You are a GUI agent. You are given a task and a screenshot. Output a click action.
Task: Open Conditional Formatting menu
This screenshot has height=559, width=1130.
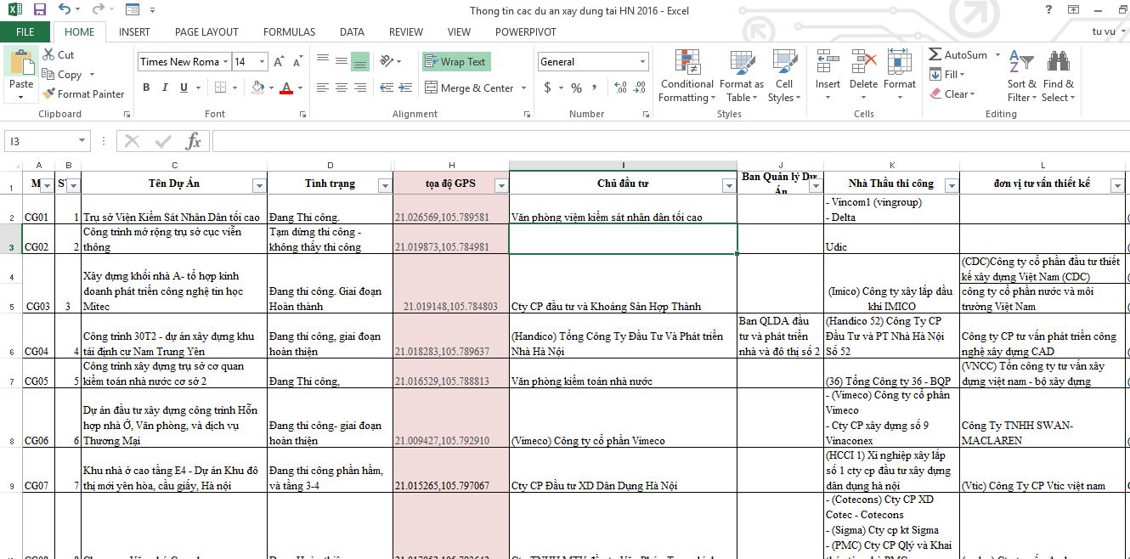686,76
